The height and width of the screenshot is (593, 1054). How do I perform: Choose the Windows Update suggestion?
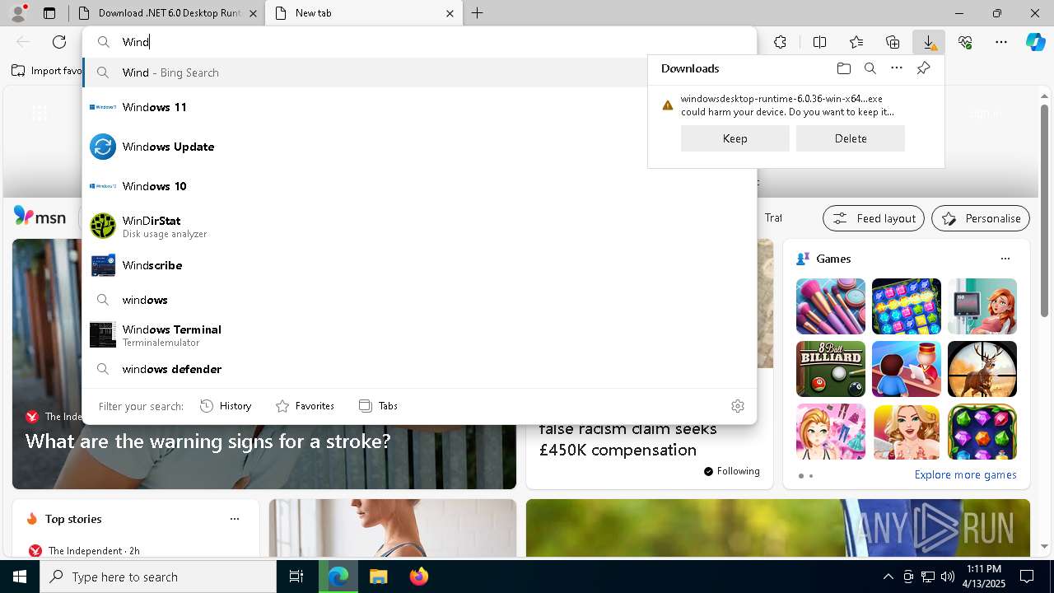click(420, 147)
